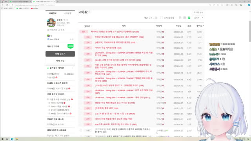Click the YouTube bookmark in the bookmarks bar
Screen dimensions: 251x141
point(34,8)
